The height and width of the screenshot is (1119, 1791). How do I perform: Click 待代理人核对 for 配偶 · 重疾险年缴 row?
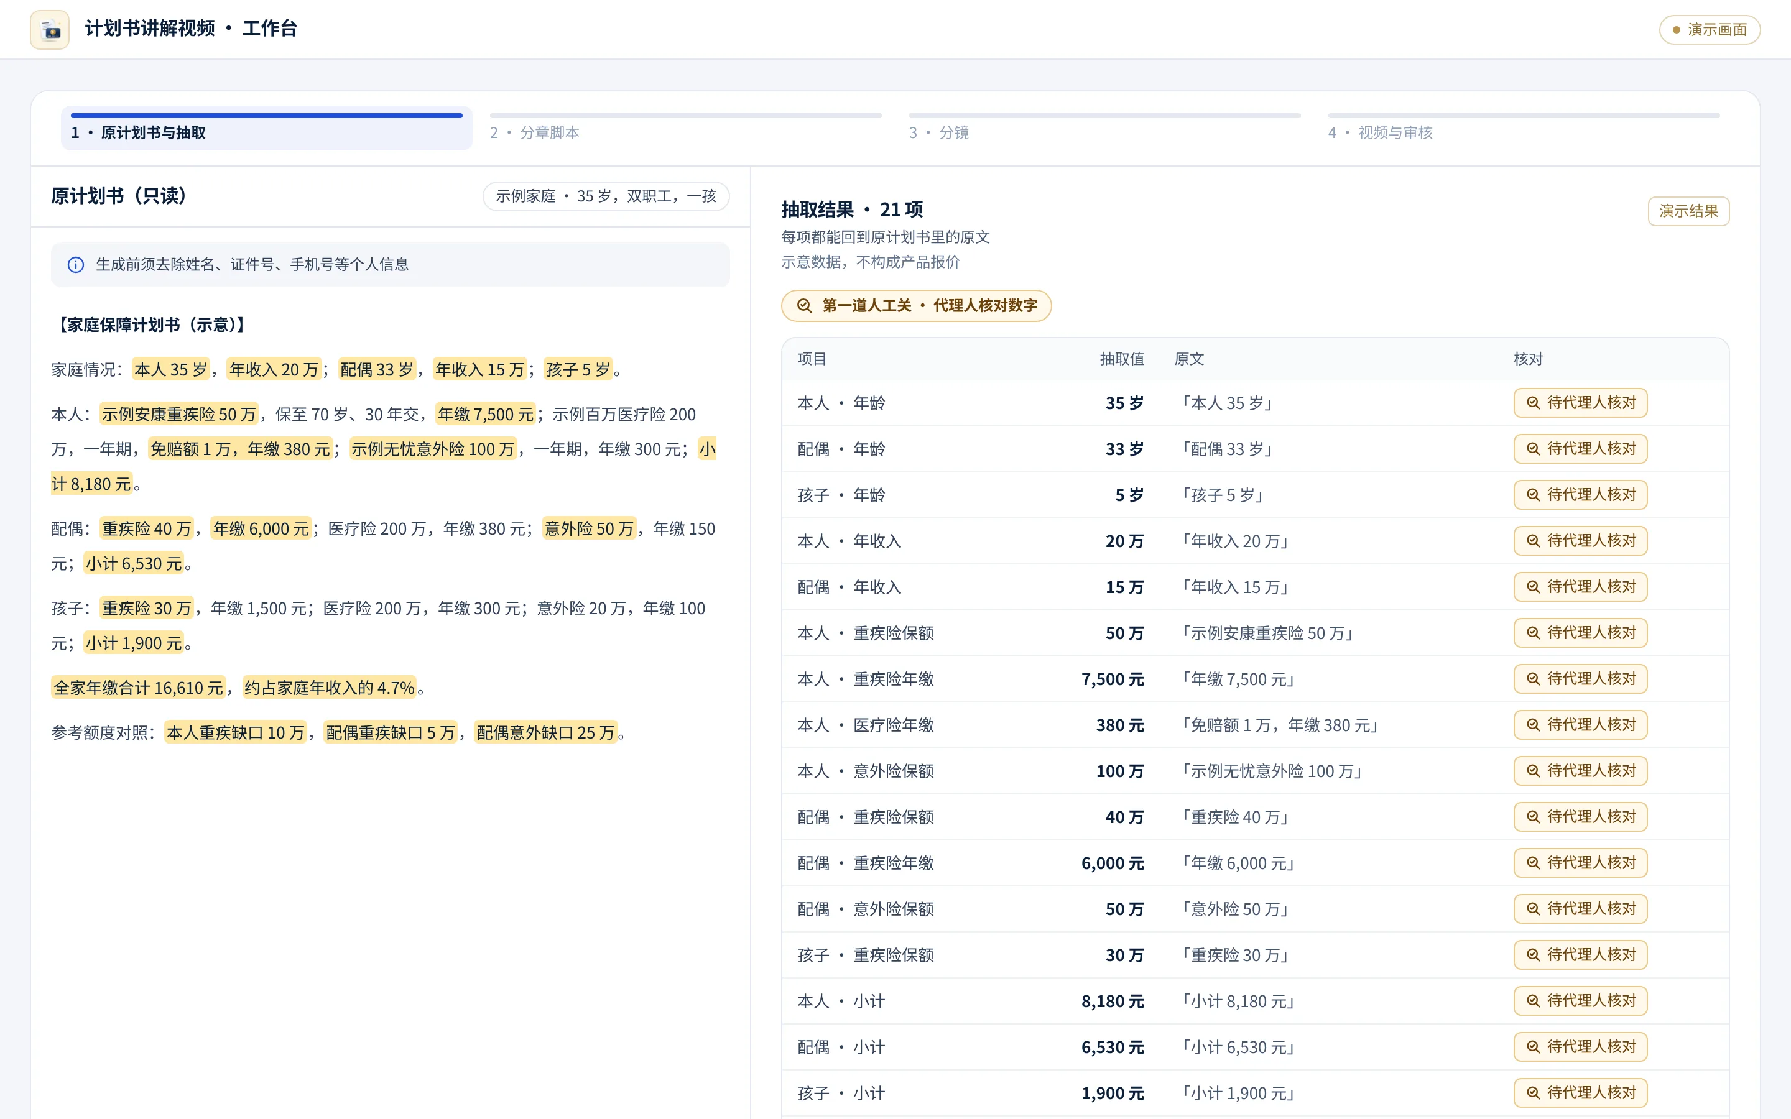pos(1580,862)
